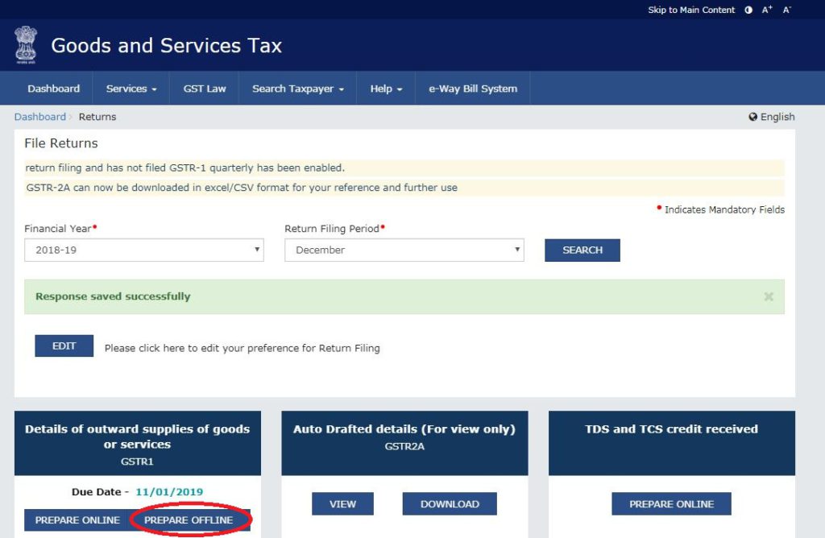Open the Financial Year dropdown

(x=144, y=250)
